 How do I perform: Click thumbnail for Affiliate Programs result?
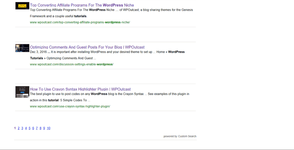pos(22,6)
